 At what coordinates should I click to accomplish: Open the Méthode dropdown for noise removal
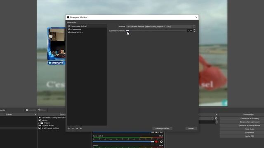pos(160,26)
